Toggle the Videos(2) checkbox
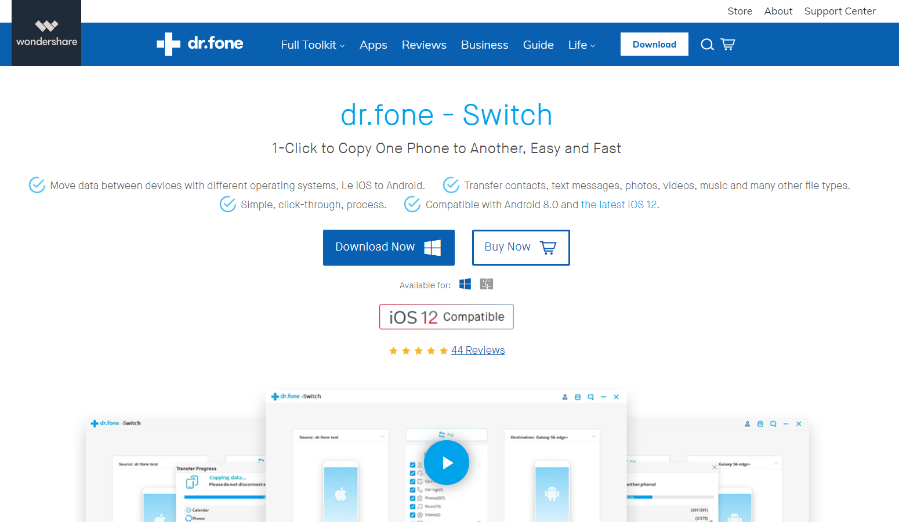 click(412, 515)
